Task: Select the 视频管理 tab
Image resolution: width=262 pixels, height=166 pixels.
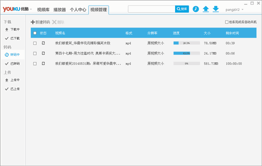Action: [x=99, y=10]
